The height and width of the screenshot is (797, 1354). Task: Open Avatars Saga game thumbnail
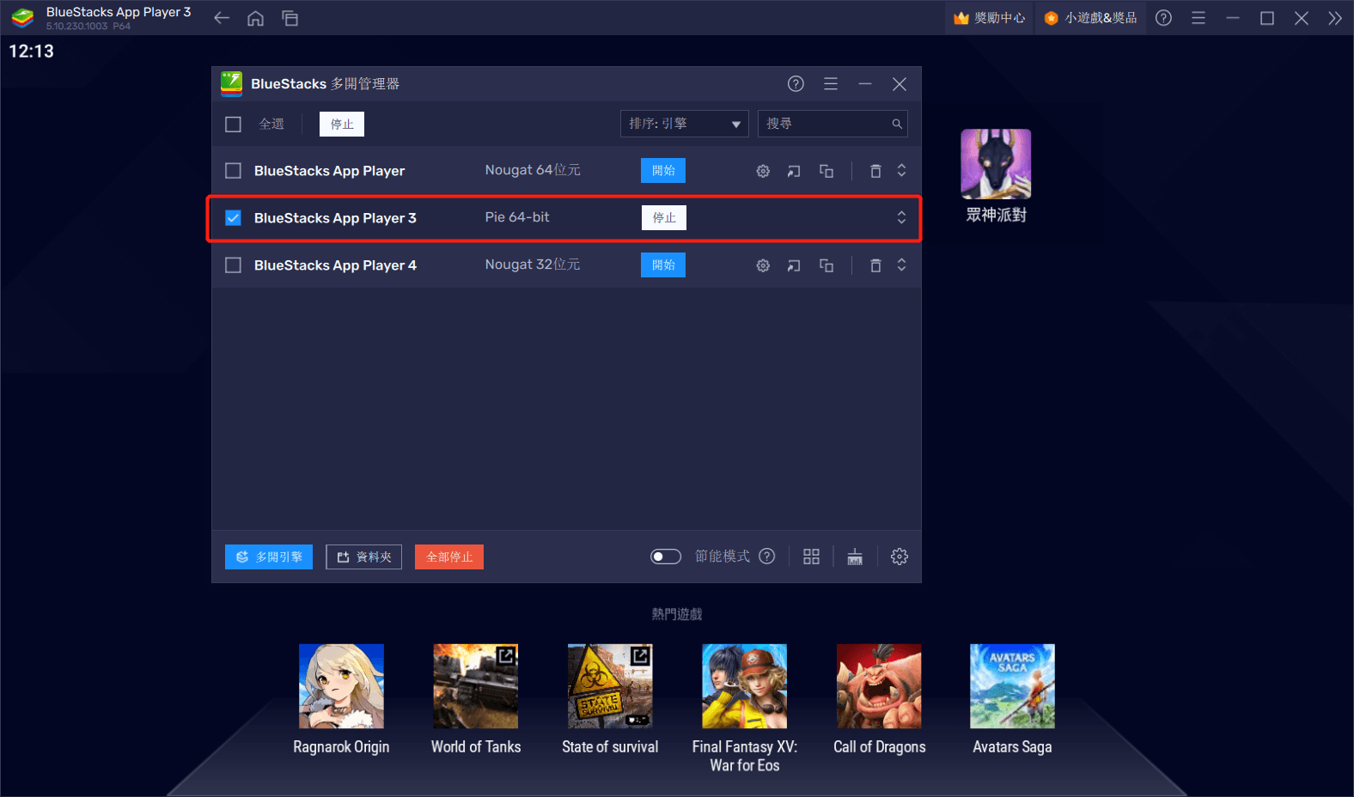(x=1012, y=686)
